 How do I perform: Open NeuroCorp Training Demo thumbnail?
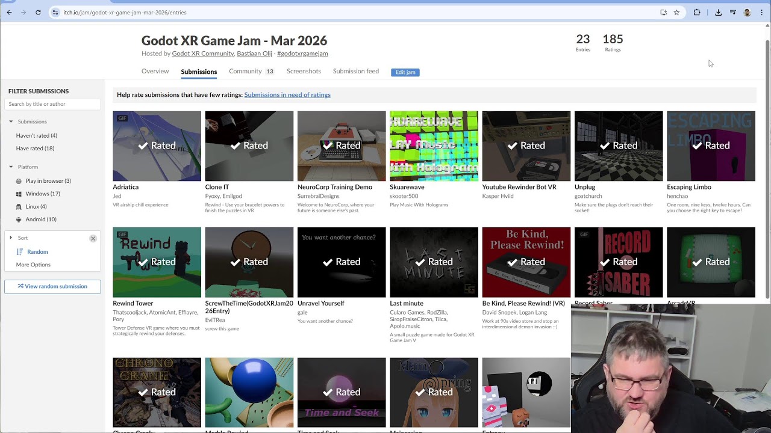(342, 146)
